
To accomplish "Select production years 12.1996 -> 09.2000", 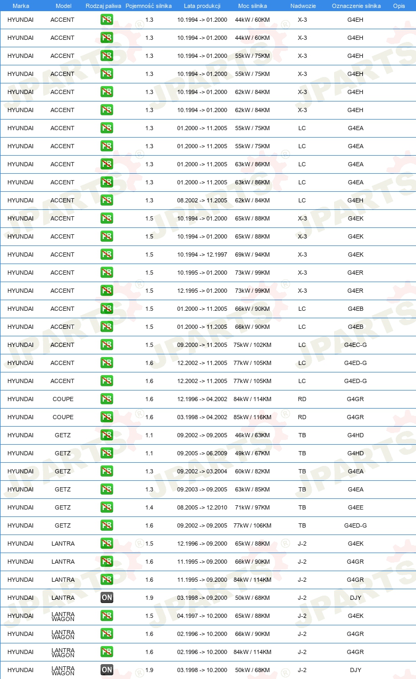I will [202, 544].
